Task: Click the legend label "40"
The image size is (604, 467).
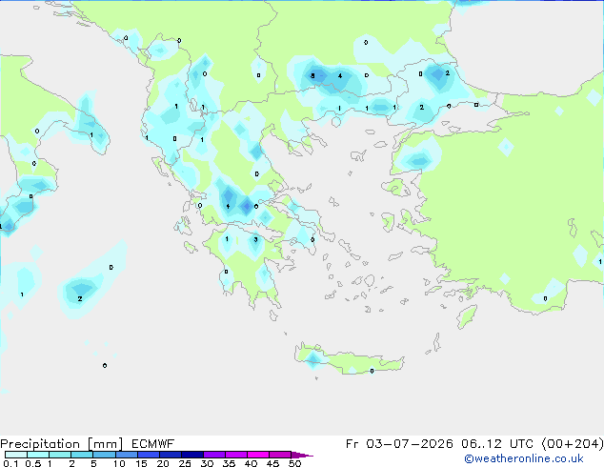Action: coord(251,463)
